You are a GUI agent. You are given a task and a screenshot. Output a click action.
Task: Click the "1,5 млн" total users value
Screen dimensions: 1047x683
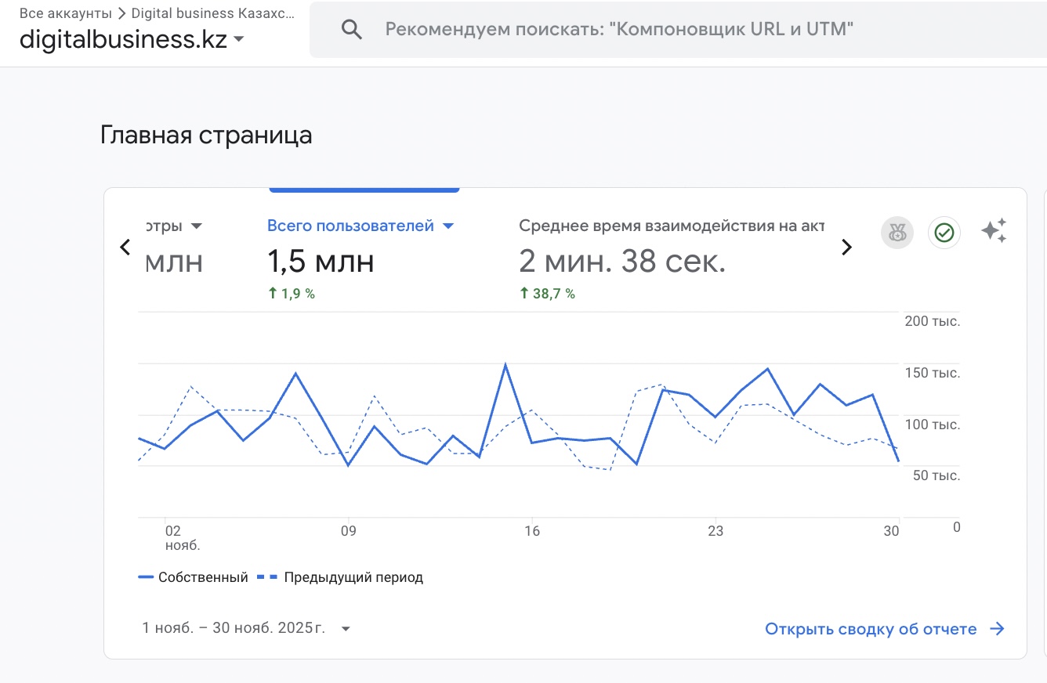pos(321,262)
